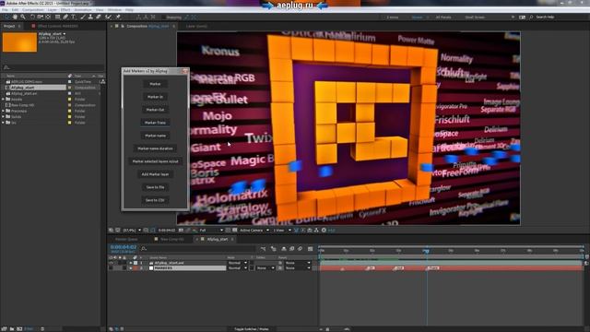
Task: Toggle fast previews button below viewer
Action: [303, 230]
